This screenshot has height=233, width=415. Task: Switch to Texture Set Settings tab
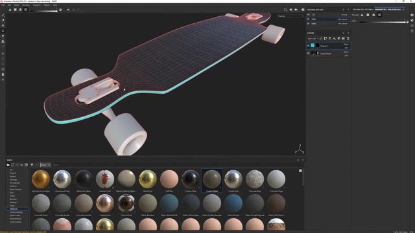(363, 10)
